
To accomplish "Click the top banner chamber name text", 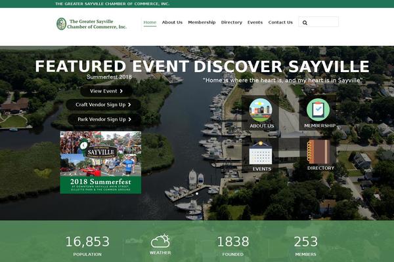I will [x=112, y=4].
